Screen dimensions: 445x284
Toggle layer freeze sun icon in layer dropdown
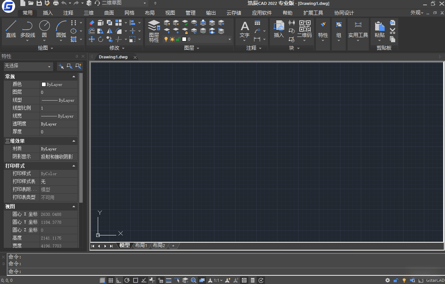point(172,39)
